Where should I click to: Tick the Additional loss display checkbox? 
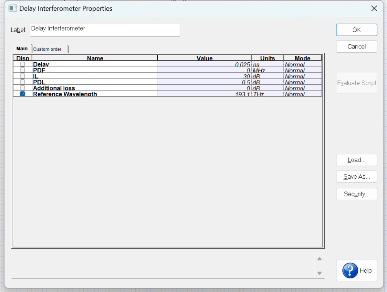click(x=22, y=88)
